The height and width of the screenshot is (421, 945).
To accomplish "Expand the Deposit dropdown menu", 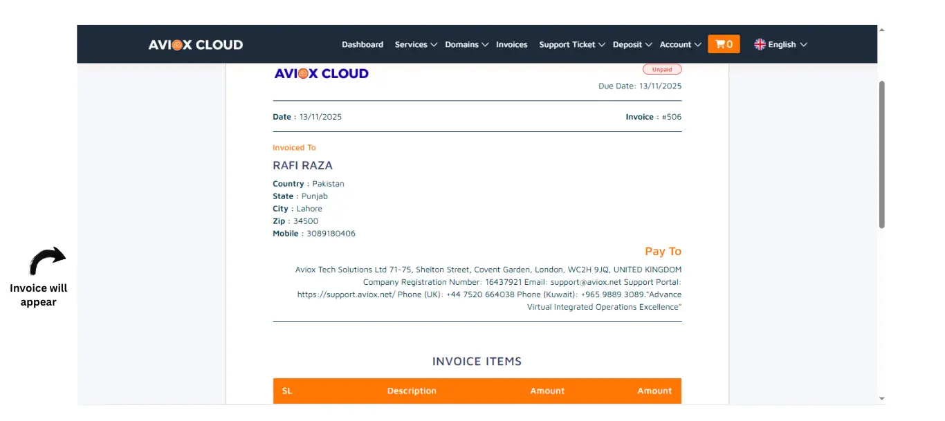I will [x=632, y=44].
